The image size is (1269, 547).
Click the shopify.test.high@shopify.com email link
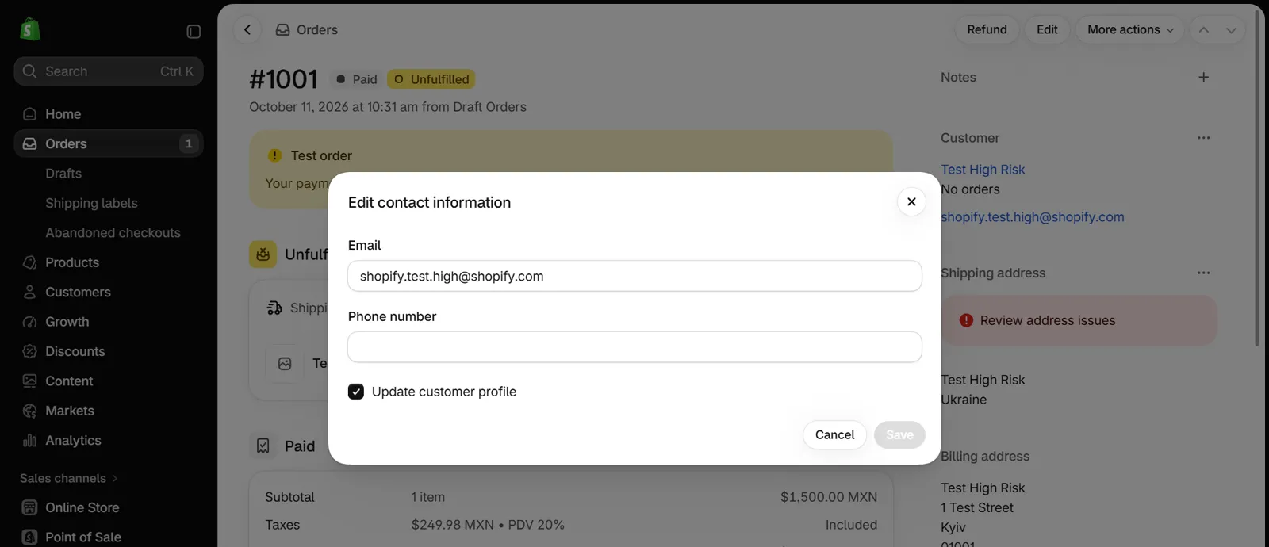pyautogui.click(x=1033, y=217)
